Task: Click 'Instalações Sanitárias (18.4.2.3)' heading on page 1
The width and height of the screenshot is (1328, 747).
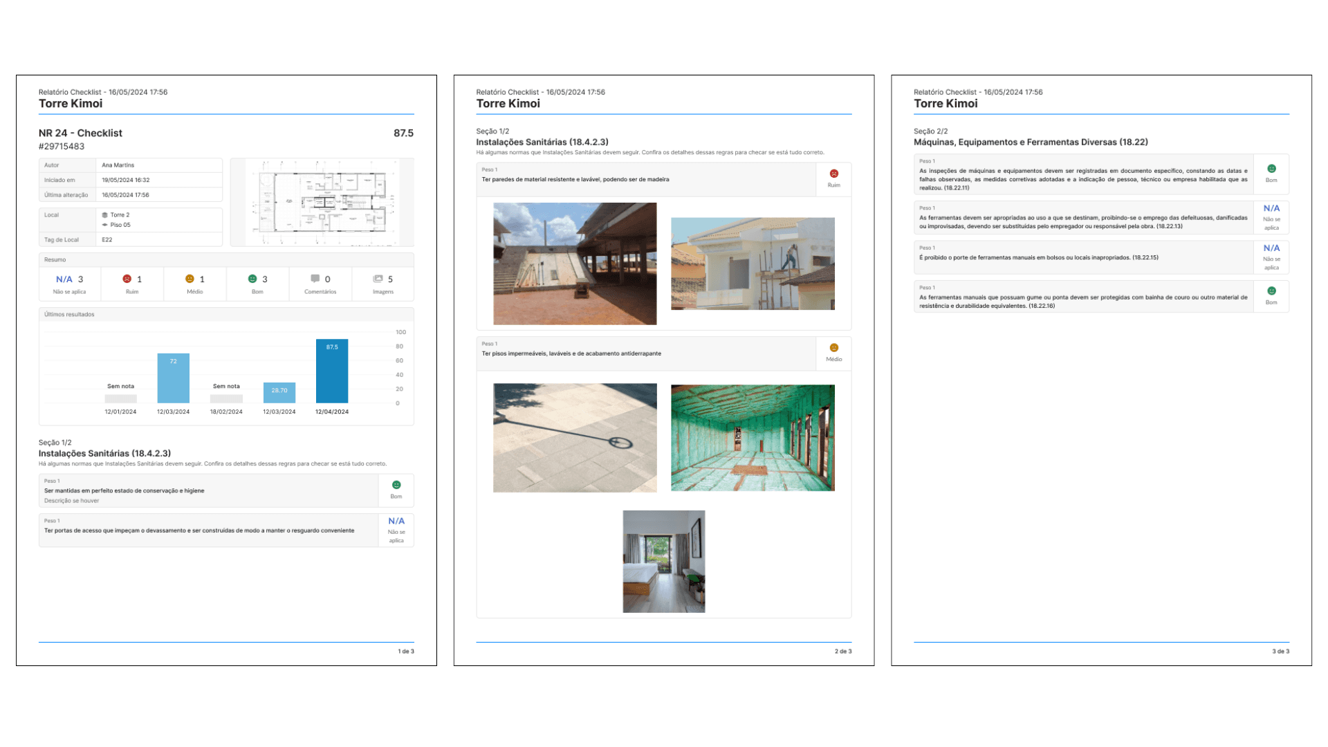Action: pyautogui.click(x=105, y=454)
